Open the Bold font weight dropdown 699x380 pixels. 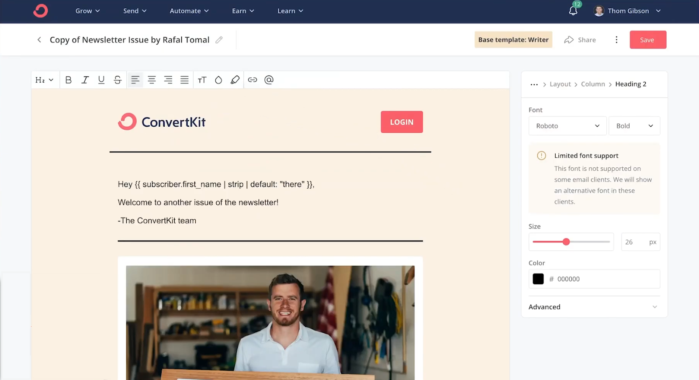click(634, 126)
